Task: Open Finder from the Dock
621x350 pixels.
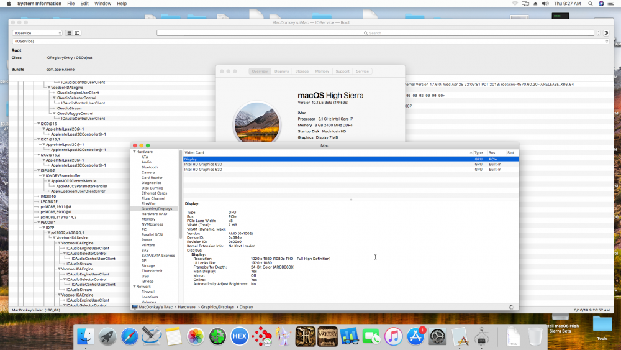Action: pyautogui.click(x=86, y=336)
